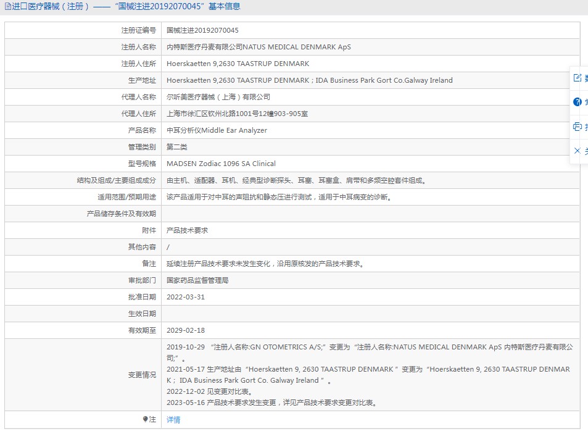Image resolution: width=588 pixels, height=434 pixels.
Task: Click the printer icon in the side panel
Action: tap(578, 127)
